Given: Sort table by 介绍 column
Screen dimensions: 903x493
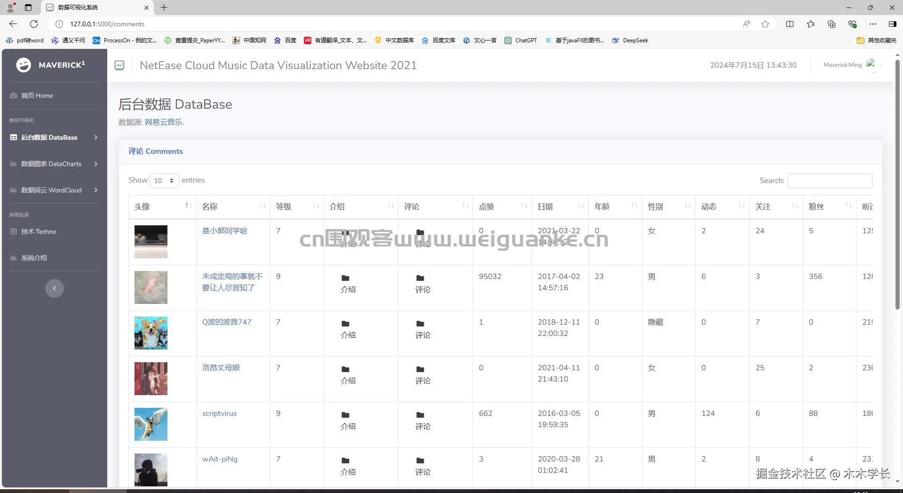Looking at the screenshot, I should pyautogui.click(x=361, y=207).
